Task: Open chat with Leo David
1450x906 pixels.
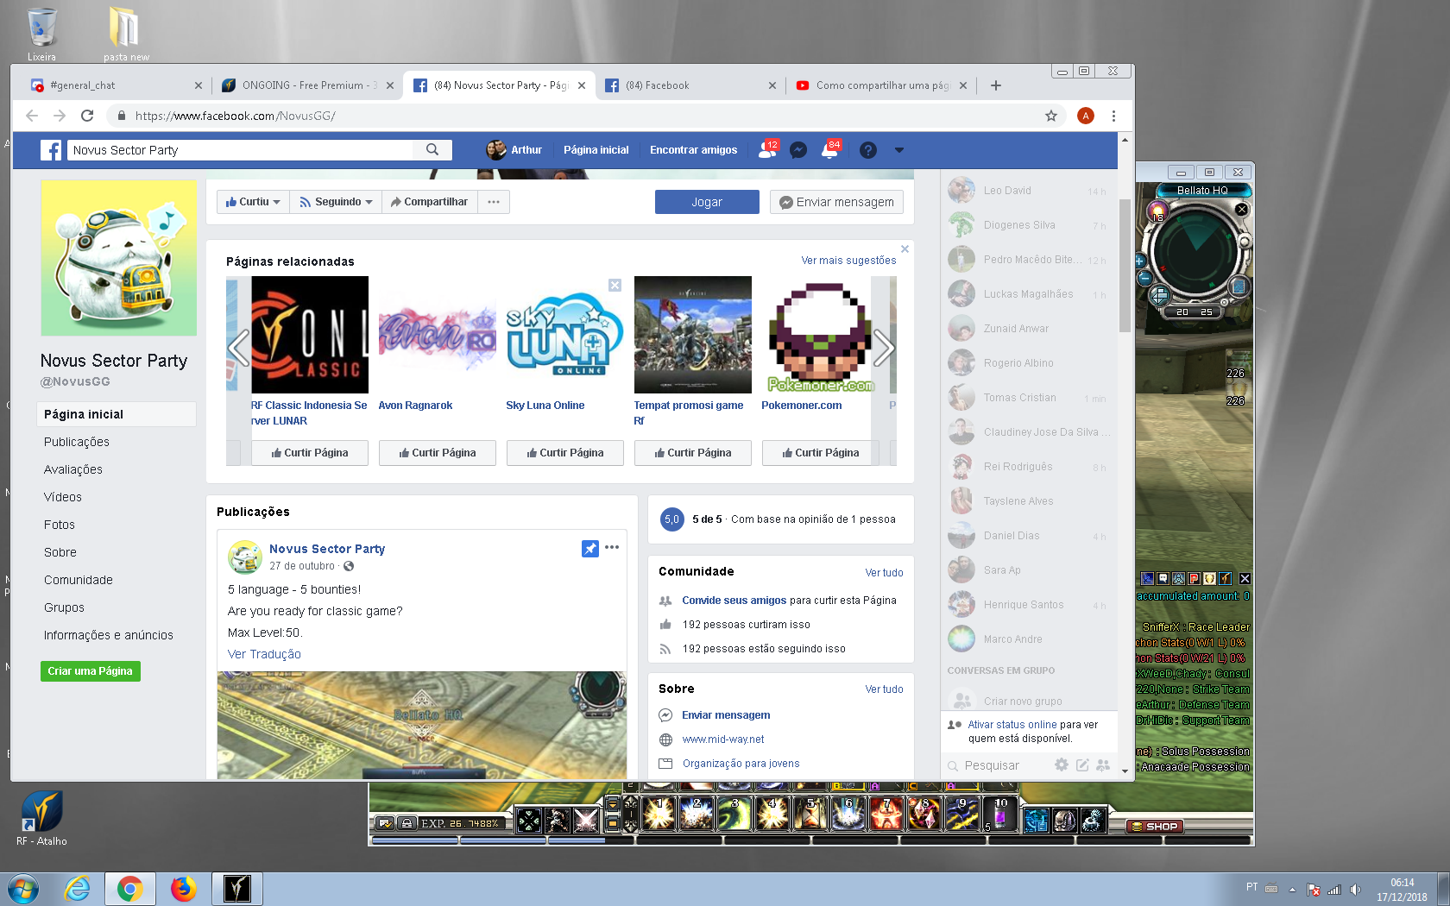Action: pos(1027,191)
